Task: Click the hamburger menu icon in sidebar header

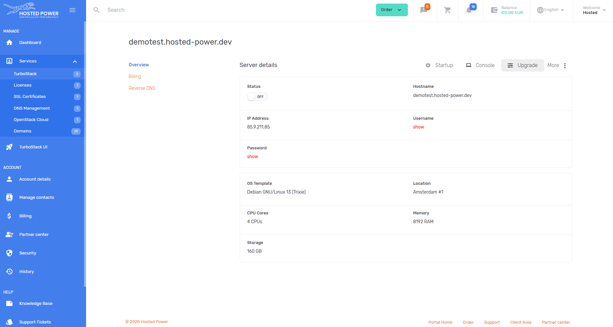Action: [72, 10]
